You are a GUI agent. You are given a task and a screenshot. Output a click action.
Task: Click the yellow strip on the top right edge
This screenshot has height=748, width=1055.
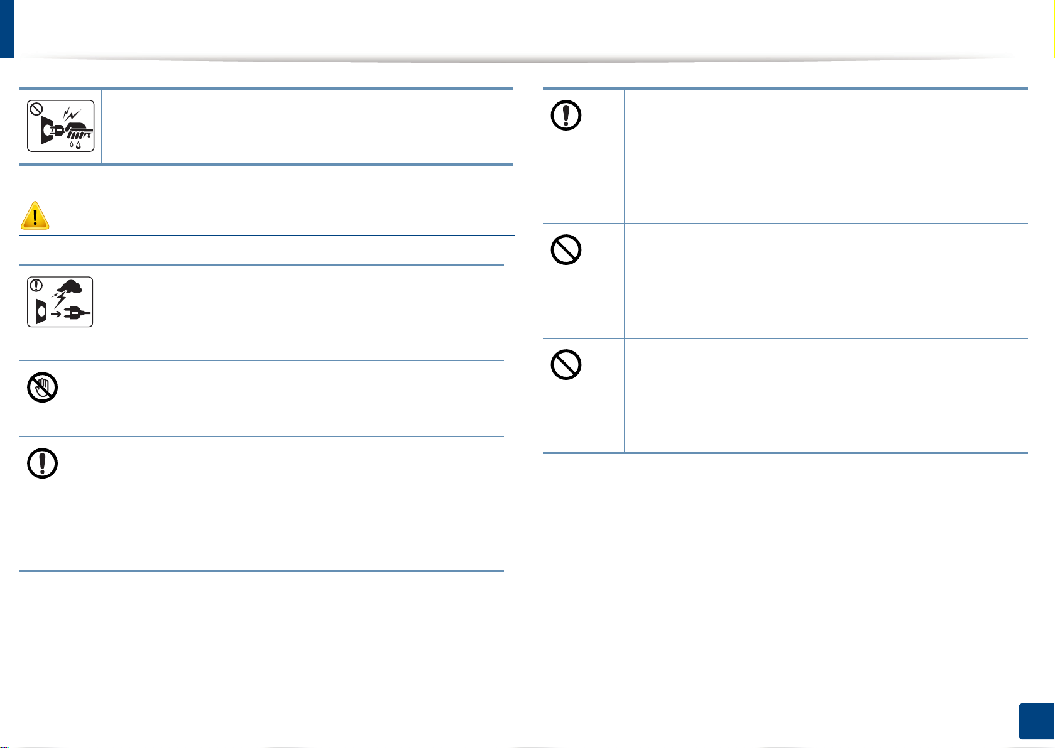pyautogui.click(x=1052, y=28)
